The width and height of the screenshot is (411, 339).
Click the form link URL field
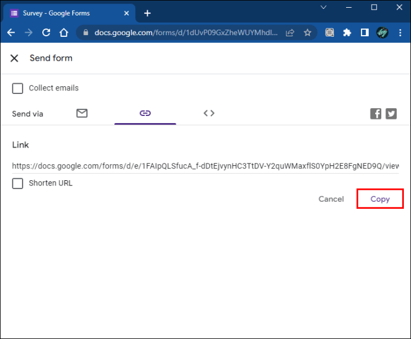205,166
